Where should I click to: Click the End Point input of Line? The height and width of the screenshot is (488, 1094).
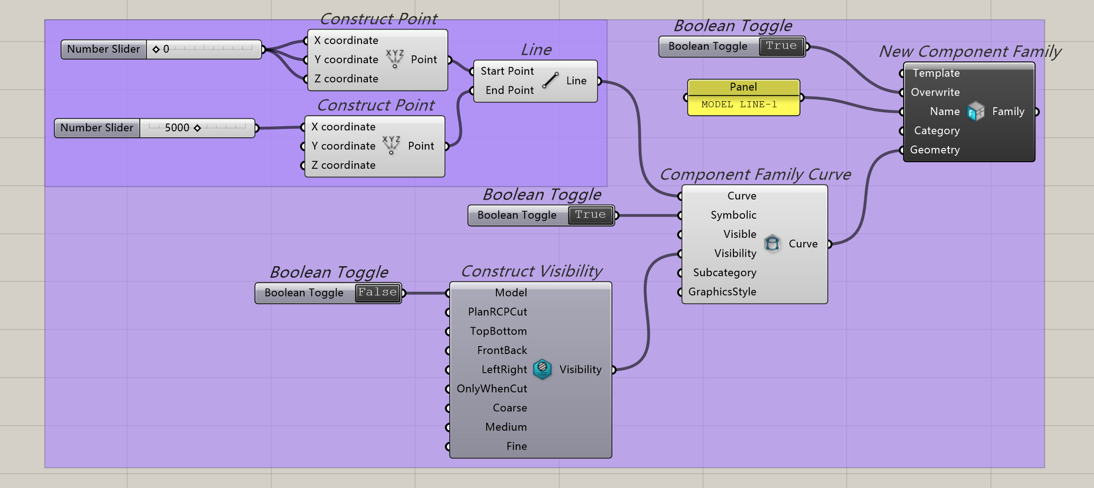pos(509,90)
